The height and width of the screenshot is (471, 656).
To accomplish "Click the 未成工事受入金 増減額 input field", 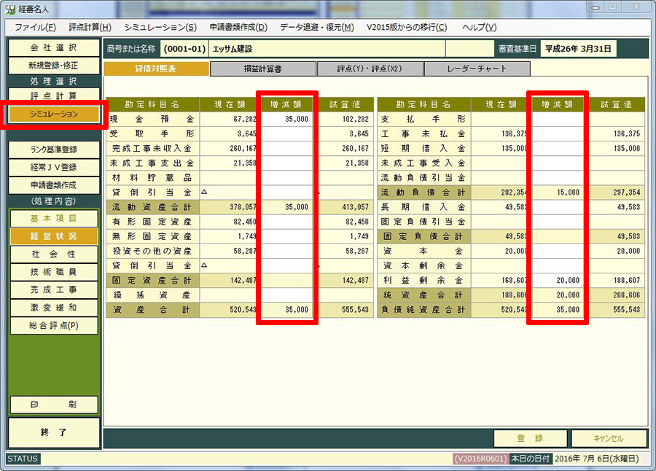I will click(x=558, y=163).
